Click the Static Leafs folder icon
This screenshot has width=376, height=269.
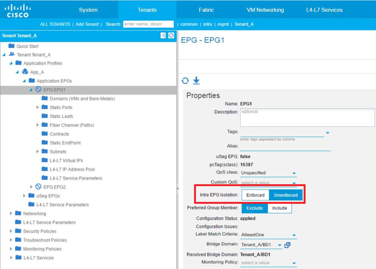(45, 116)
